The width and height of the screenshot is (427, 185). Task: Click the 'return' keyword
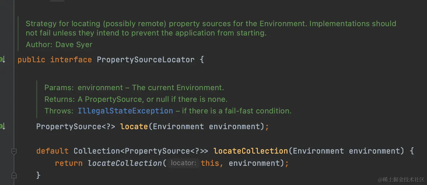click(x=69, y=163)
